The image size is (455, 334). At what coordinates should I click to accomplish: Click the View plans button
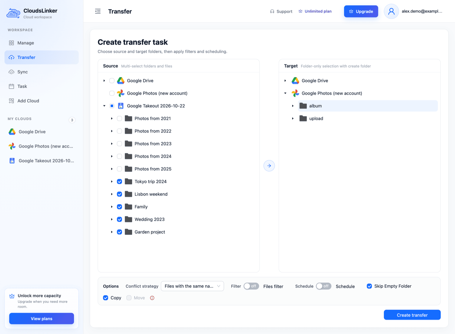point(42,319)
